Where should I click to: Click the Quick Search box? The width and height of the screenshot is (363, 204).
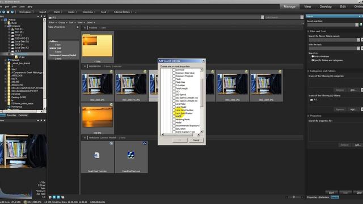(x=282, y=18)
